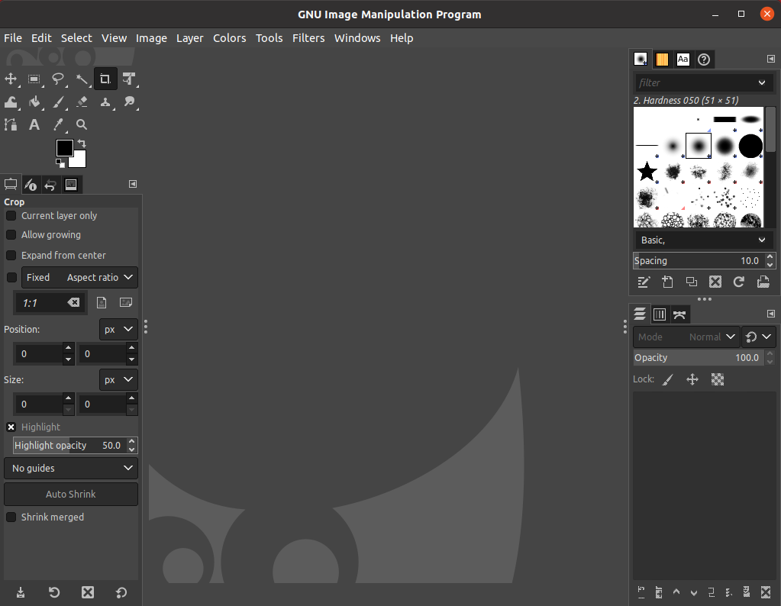Select the Move tool
The image size is (781, 606).
[11, 79]
